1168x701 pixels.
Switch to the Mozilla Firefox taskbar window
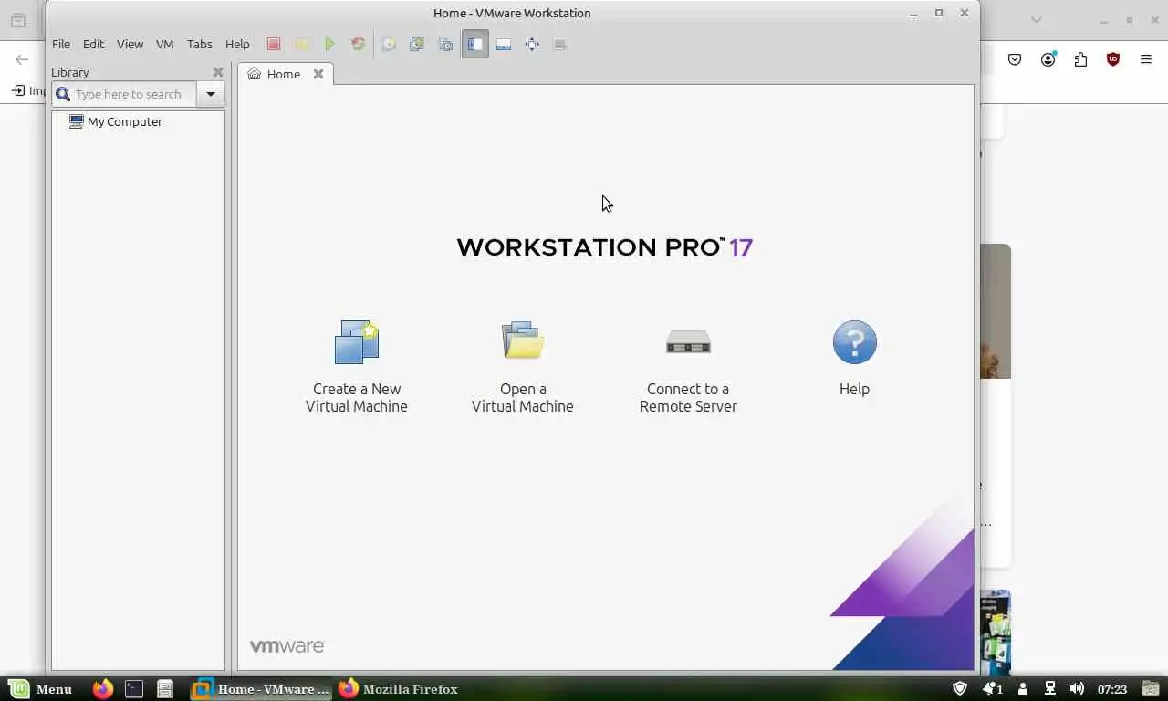click(x=398, y=689)
